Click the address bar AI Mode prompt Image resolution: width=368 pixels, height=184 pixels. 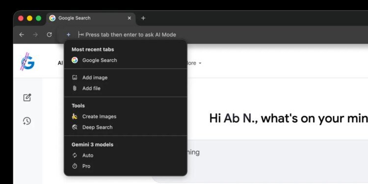click(131, 35)
